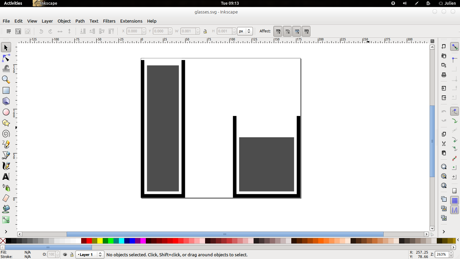Toggle snap to page border

tap(455, 191)
